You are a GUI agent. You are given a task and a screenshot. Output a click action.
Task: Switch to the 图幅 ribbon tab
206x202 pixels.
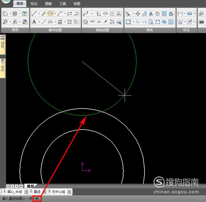point(48,4)
